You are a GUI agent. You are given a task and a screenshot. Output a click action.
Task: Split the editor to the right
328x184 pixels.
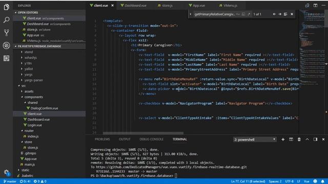coord(315,6)
